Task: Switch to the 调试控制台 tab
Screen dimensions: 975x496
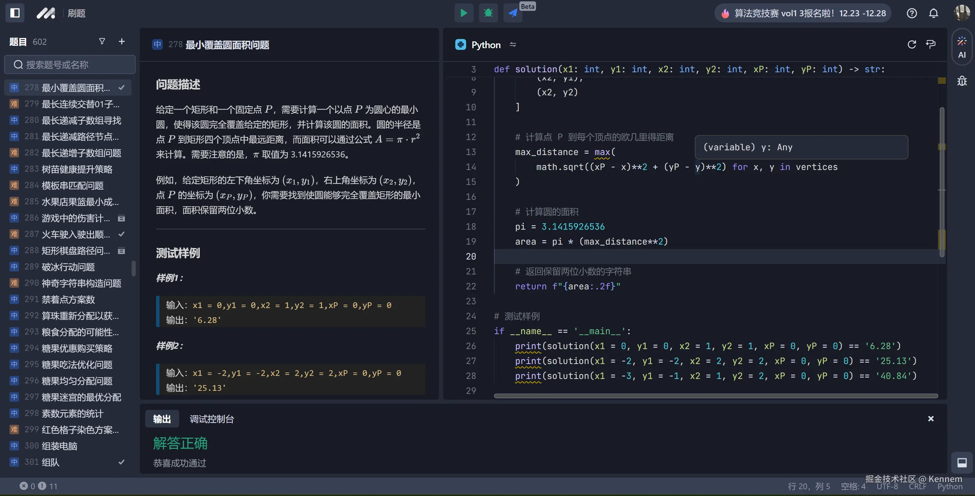Action: click(x=212, y=419)
